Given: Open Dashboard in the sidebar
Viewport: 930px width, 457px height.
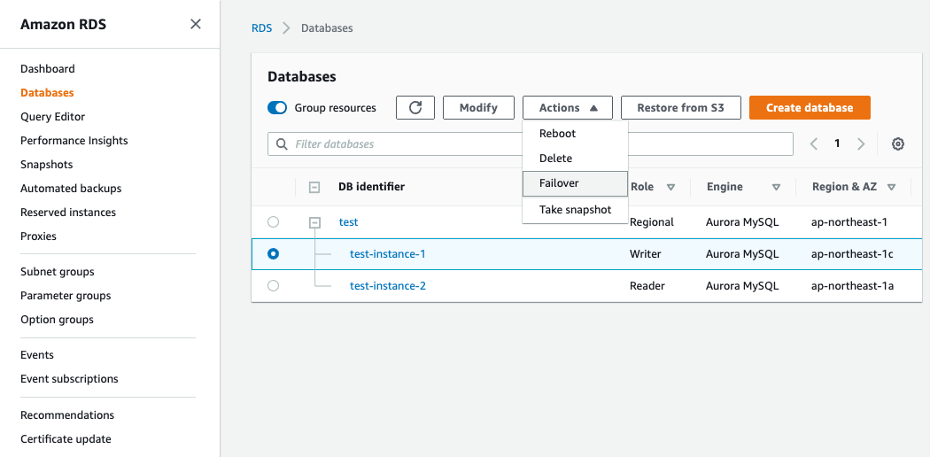Looking at the screenshot, I should click(x=48, y=69).
